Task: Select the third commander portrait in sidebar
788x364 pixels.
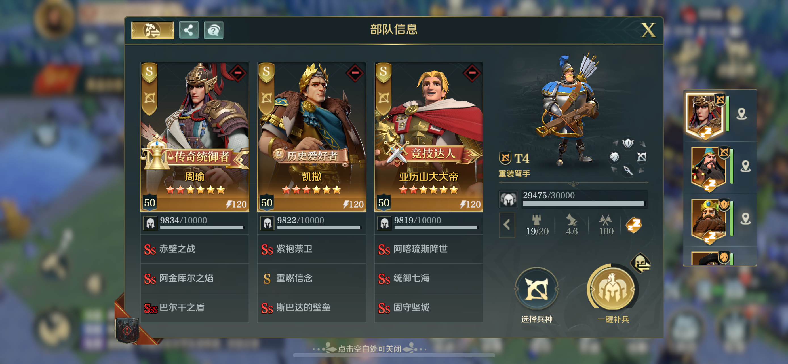Action: [x=709, y=220]
